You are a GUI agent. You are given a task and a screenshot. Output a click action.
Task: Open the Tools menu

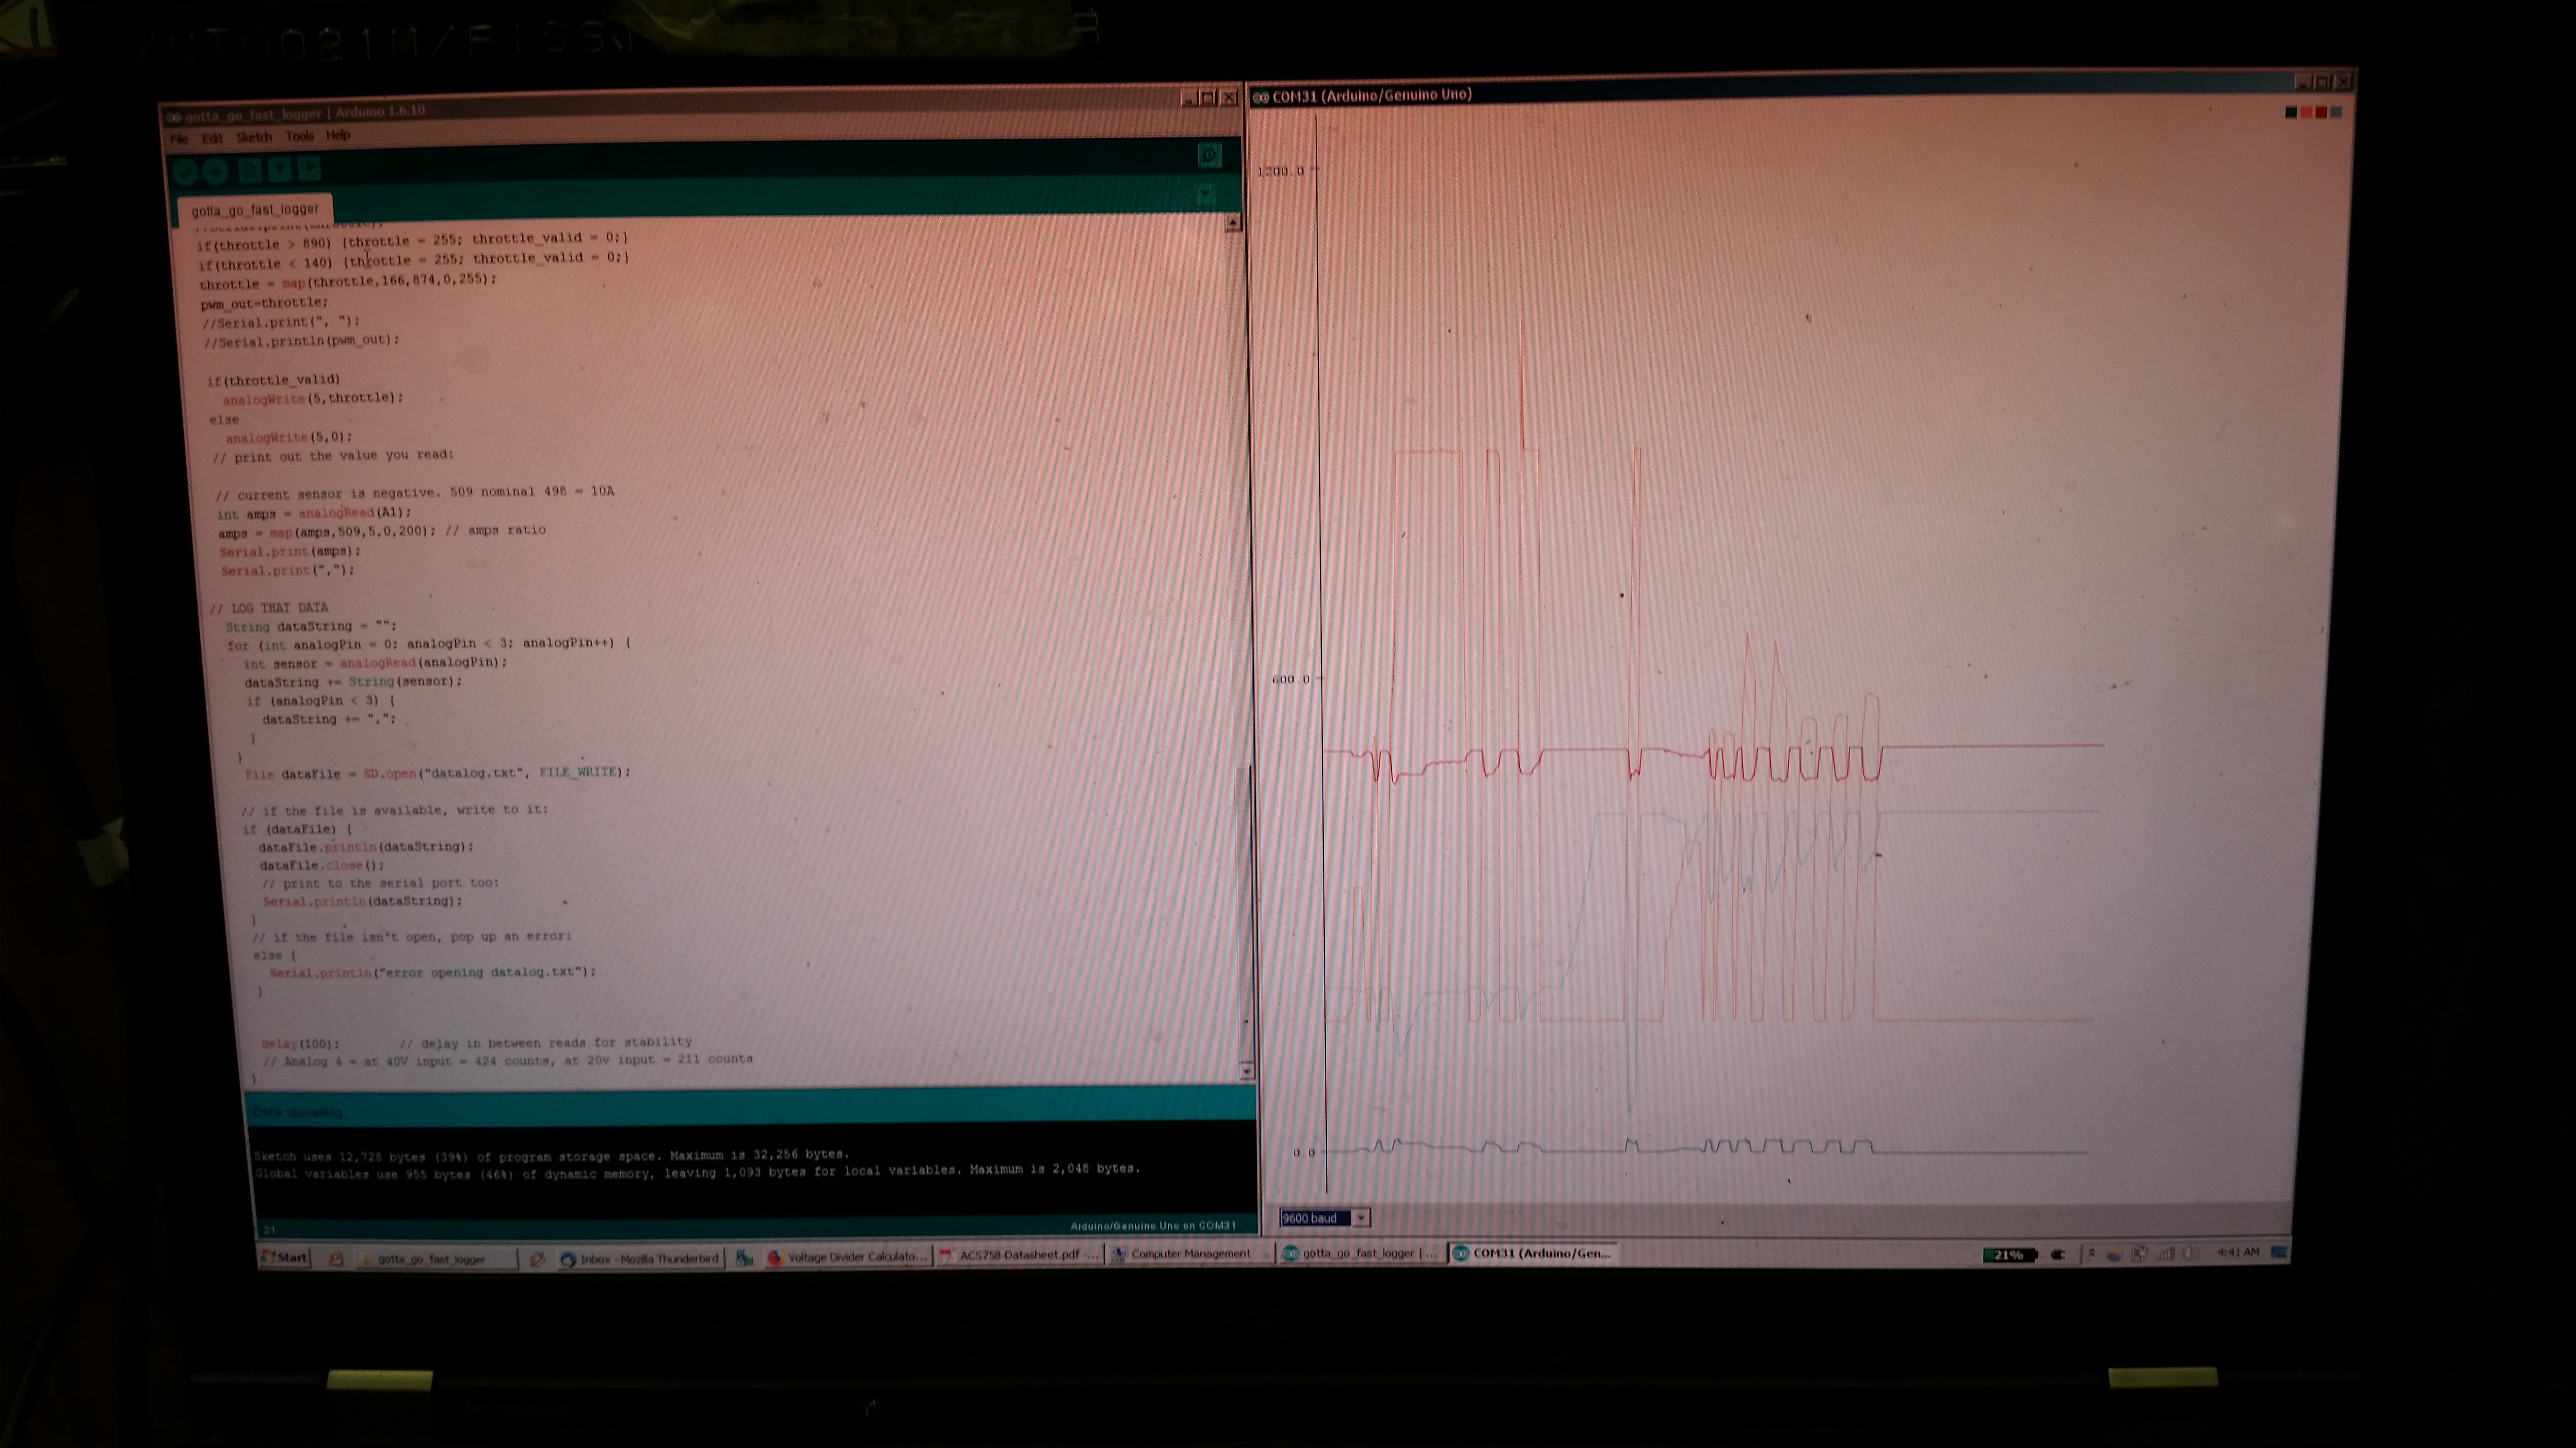click(x=299, y=136)
